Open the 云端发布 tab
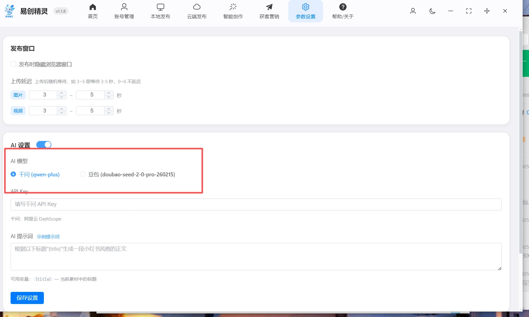This screenshot has width=529, height=317. tap(197, 11)
